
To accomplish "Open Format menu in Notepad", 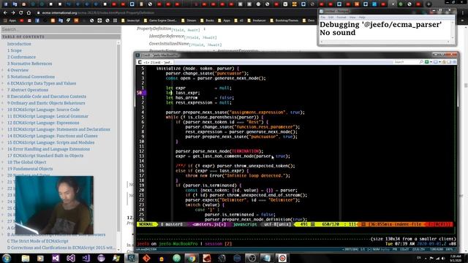I will 341,18.
